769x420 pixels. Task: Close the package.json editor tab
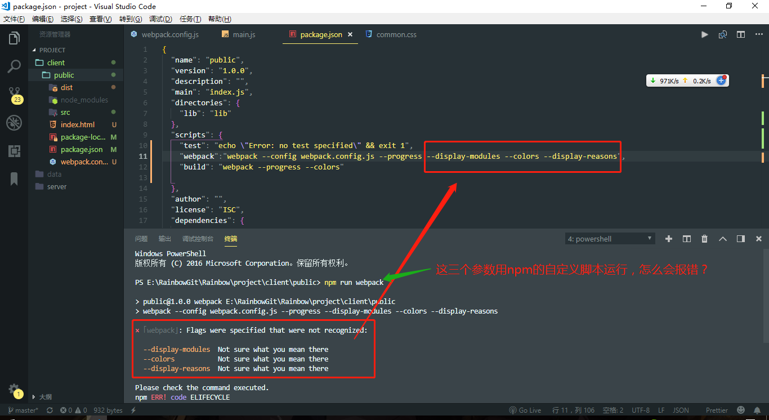350,34
